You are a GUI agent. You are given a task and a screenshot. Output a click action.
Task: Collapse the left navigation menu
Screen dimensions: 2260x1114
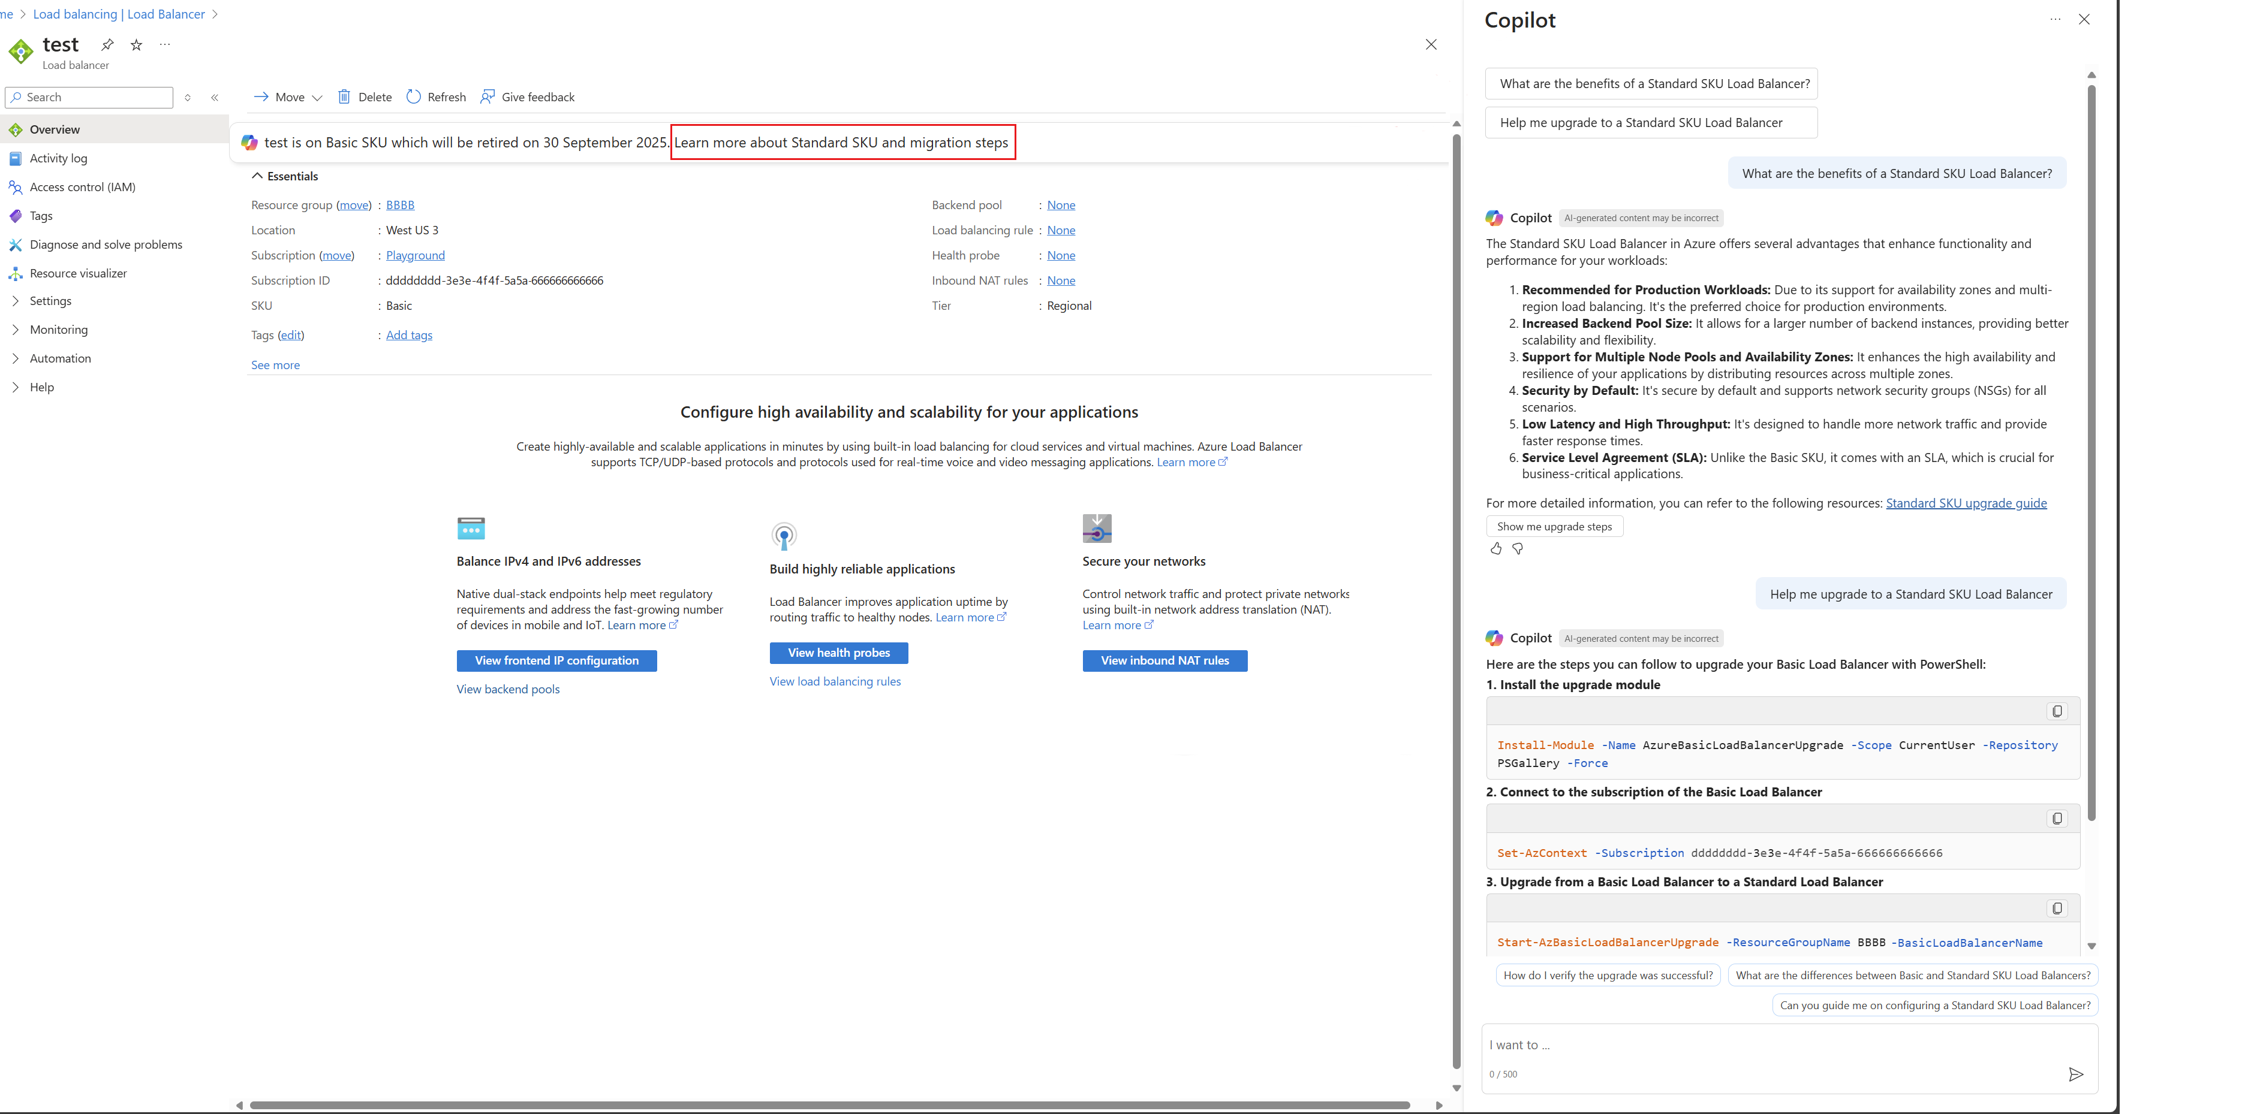coord(215,97)
